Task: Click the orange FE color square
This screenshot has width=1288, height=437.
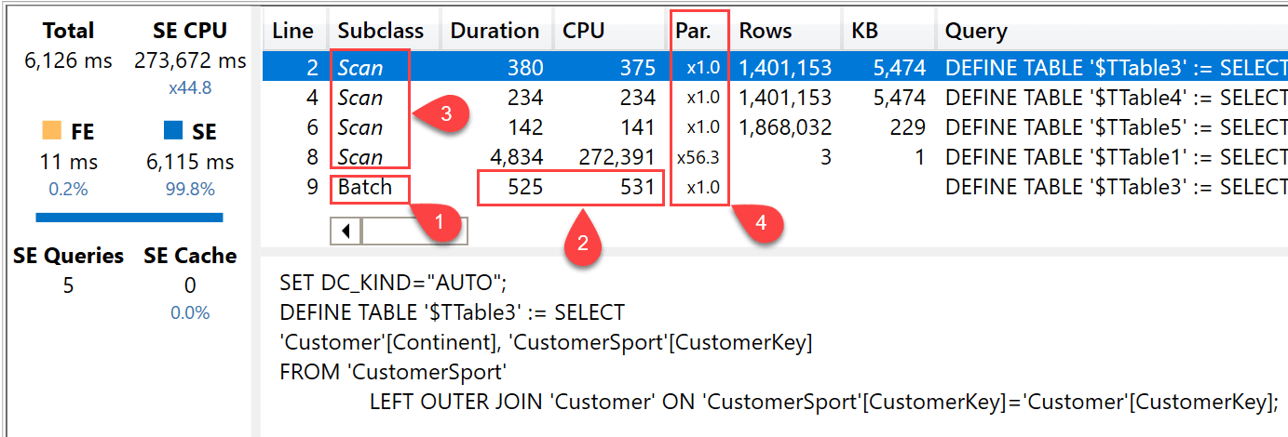Action: pos(52,132)
